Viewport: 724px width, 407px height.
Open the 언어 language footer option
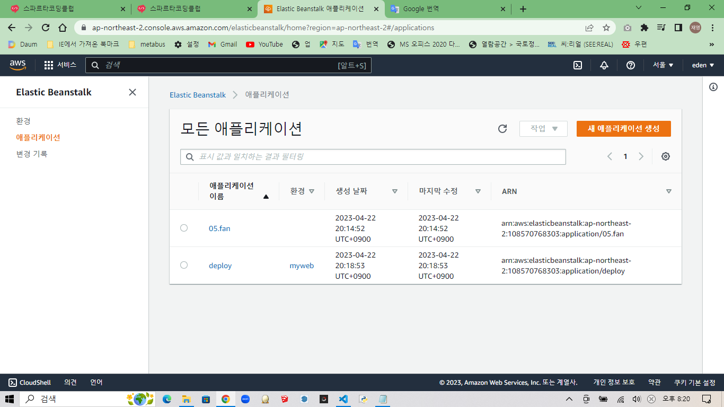click(x=96, y=383)
